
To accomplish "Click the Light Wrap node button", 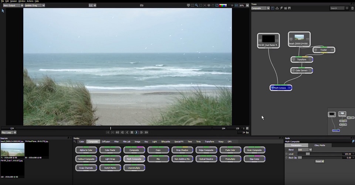I will click(110, 159).
